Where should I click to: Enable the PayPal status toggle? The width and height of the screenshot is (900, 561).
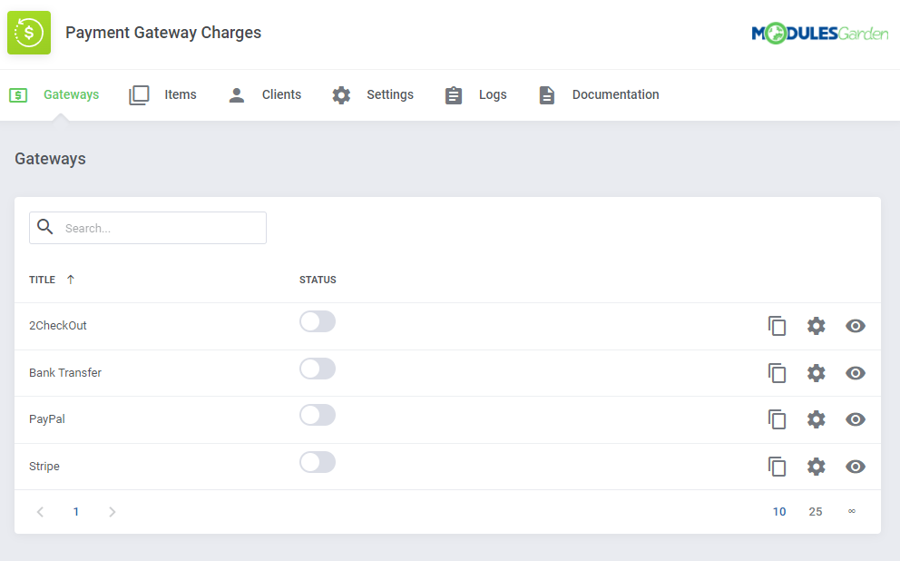[318, 415]
